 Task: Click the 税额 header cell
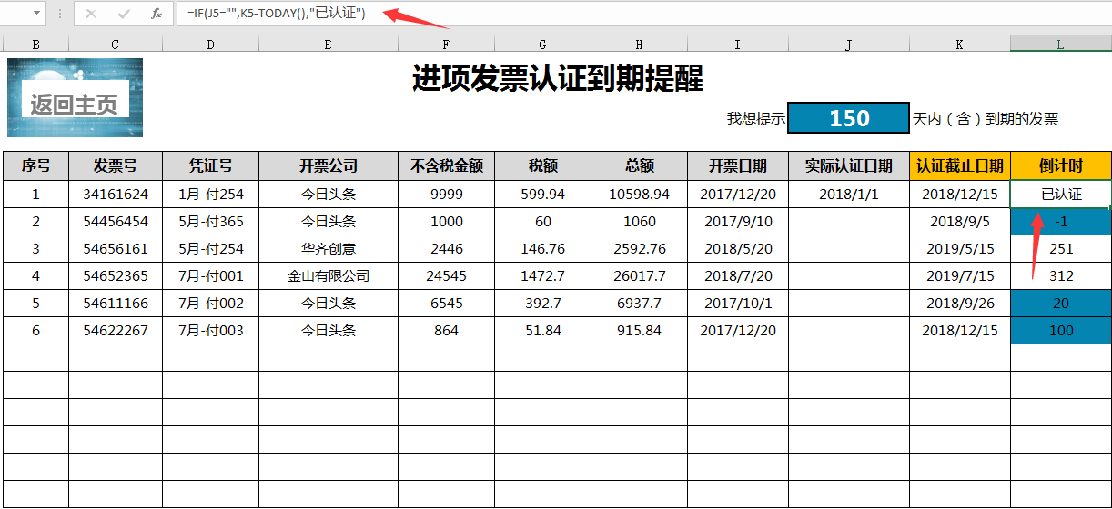543,165
